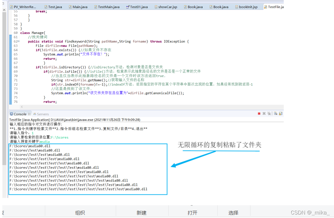Open the bookInit.jsp tab

246,7
